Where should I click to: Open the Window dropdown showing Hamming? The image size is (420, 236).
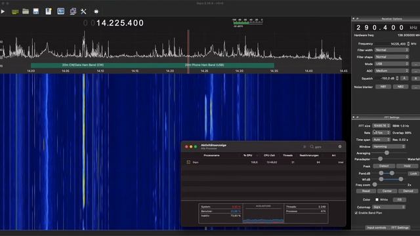click(389, 147)
